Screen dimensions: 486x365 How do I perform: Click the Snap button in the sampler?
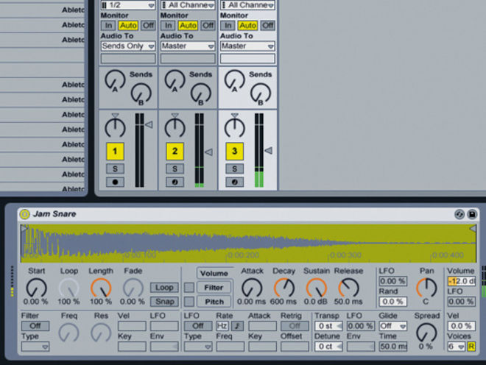click(x=164, y=302)
